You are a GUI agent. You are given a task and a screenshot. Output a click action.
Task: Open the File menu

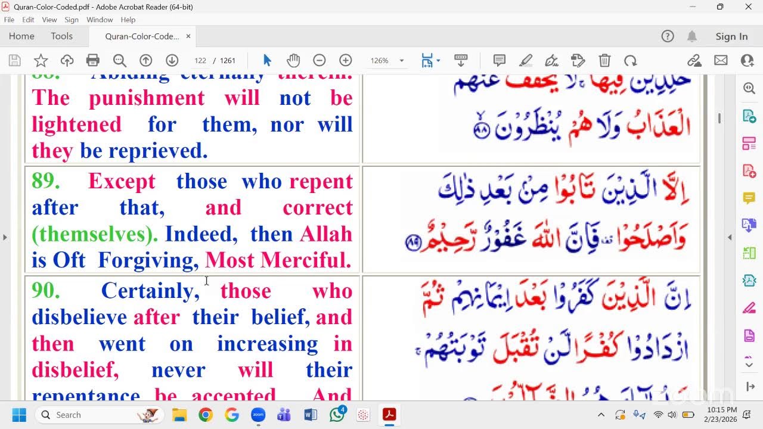(x=9, y=20)
